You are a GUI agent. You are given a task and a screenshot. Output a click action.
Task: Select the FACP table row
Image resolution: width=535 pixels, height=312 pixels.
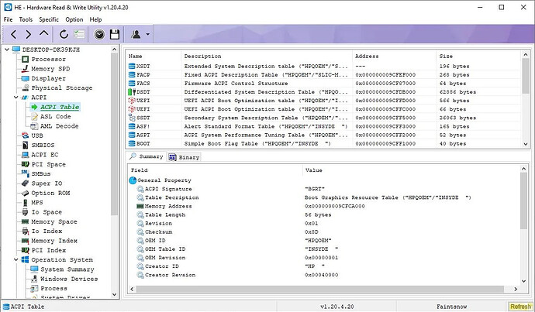pyautogui.click(x=323, y=75)
